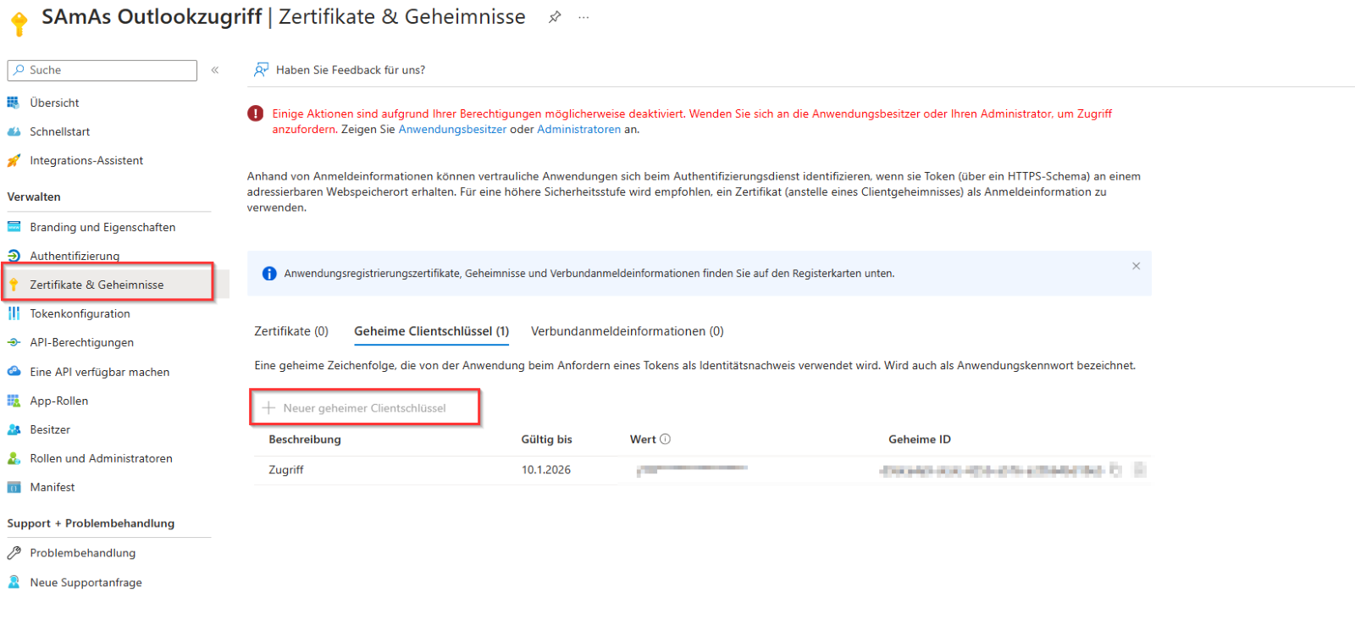The height and width of the screenshot is (631, 1355).
Task: Collapse the sidebar with double chevron
Action: click(x=215, y=70)
